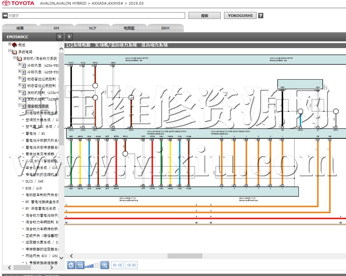Screen dimensions: 346x276
Task: Click the Toyota logo
Action: [18, 3]
